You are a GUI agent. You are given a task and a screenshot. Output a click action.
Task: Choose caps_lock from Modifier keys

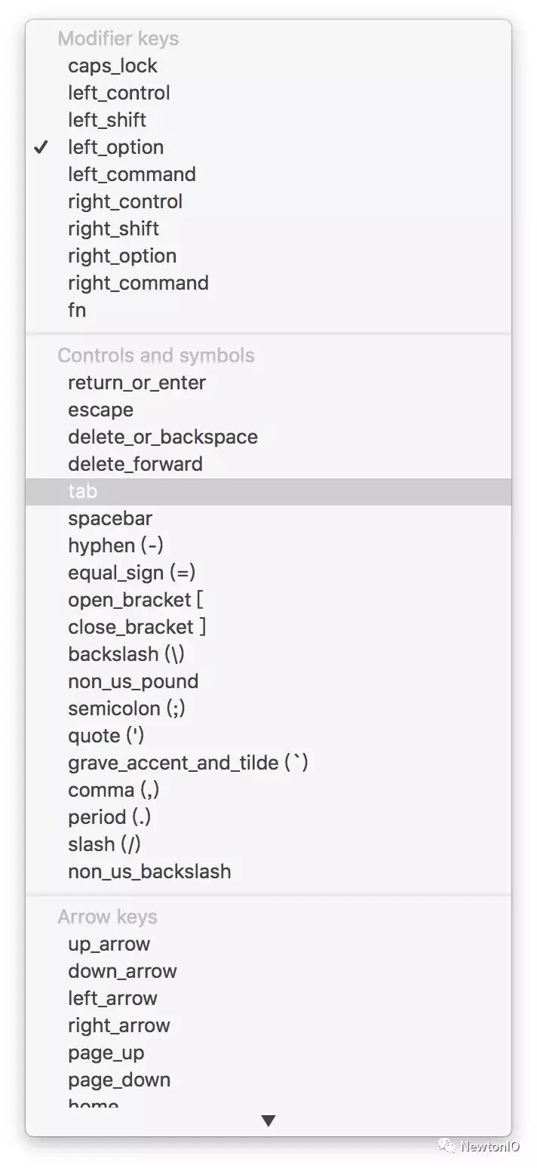(x=112, y=66)
